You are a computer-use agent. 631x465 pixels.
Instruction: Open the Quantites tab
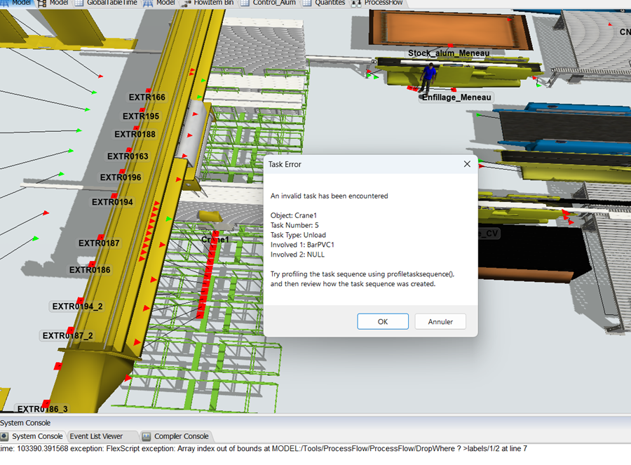[330, 3]
